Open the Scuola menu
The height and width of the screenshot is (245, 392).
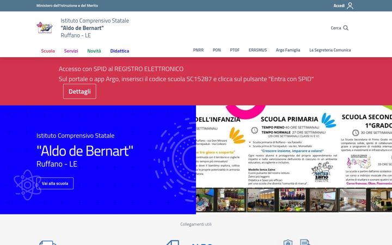point(48,51)
